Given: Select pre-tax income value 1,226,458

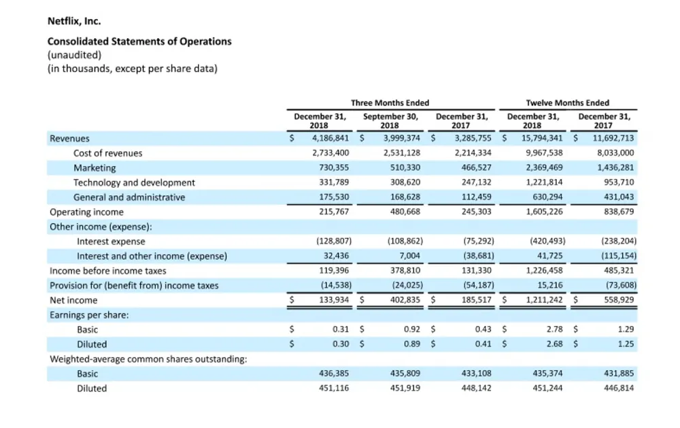Looking at the screenshot, I should click(544, 271).
